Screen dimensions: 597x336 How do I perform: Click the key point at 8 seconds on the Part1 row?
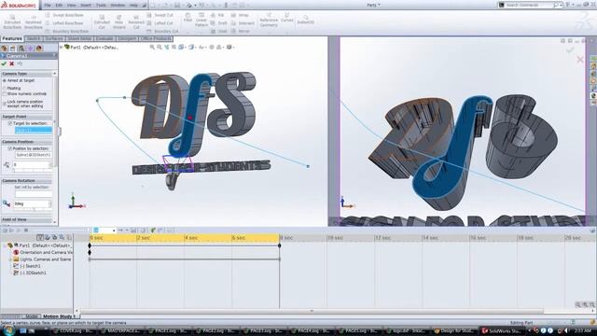tap(280, 245)
